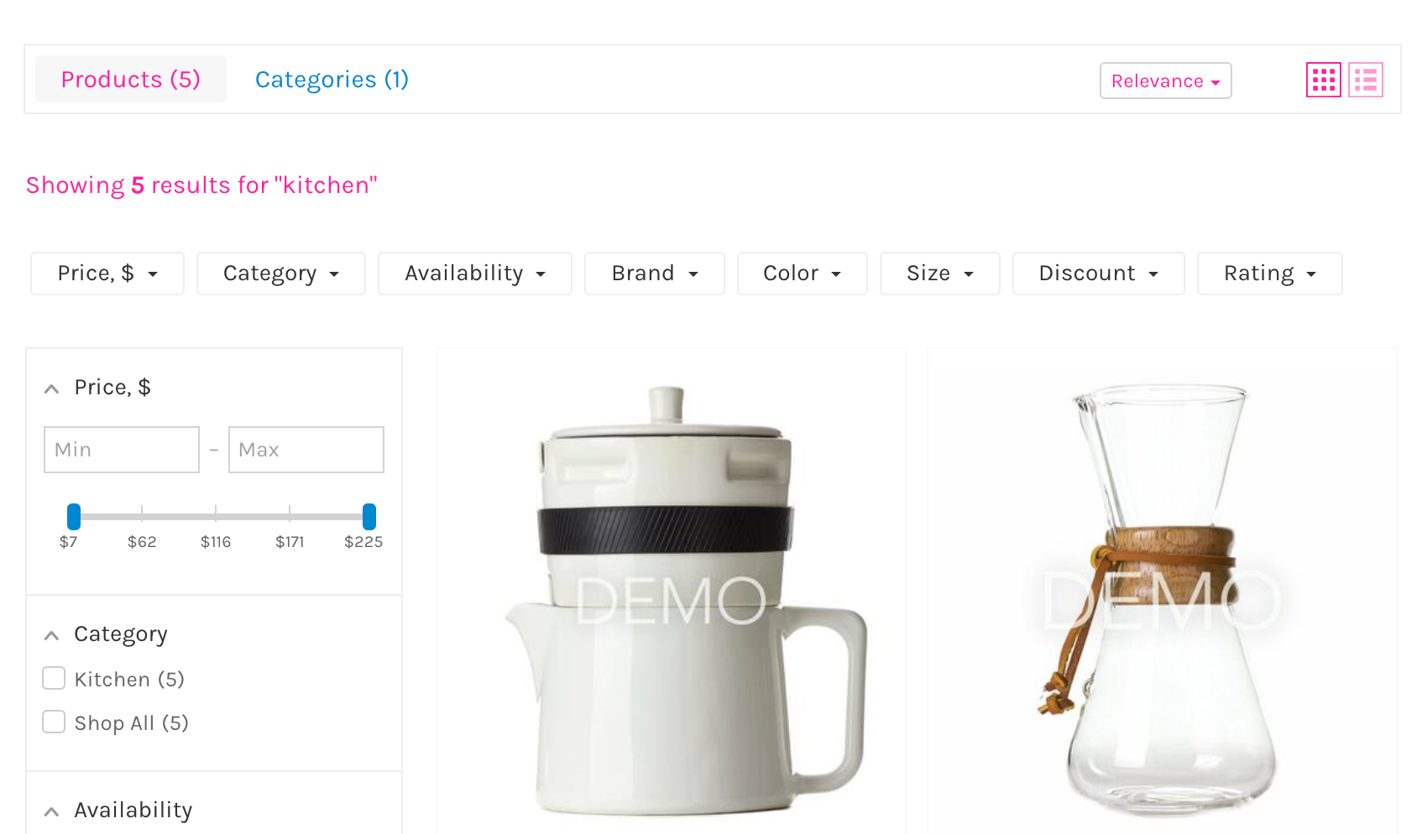Open the Availability filter dropdown
The width and height of the screenshot is (1422, 834).
click(475, 274)
